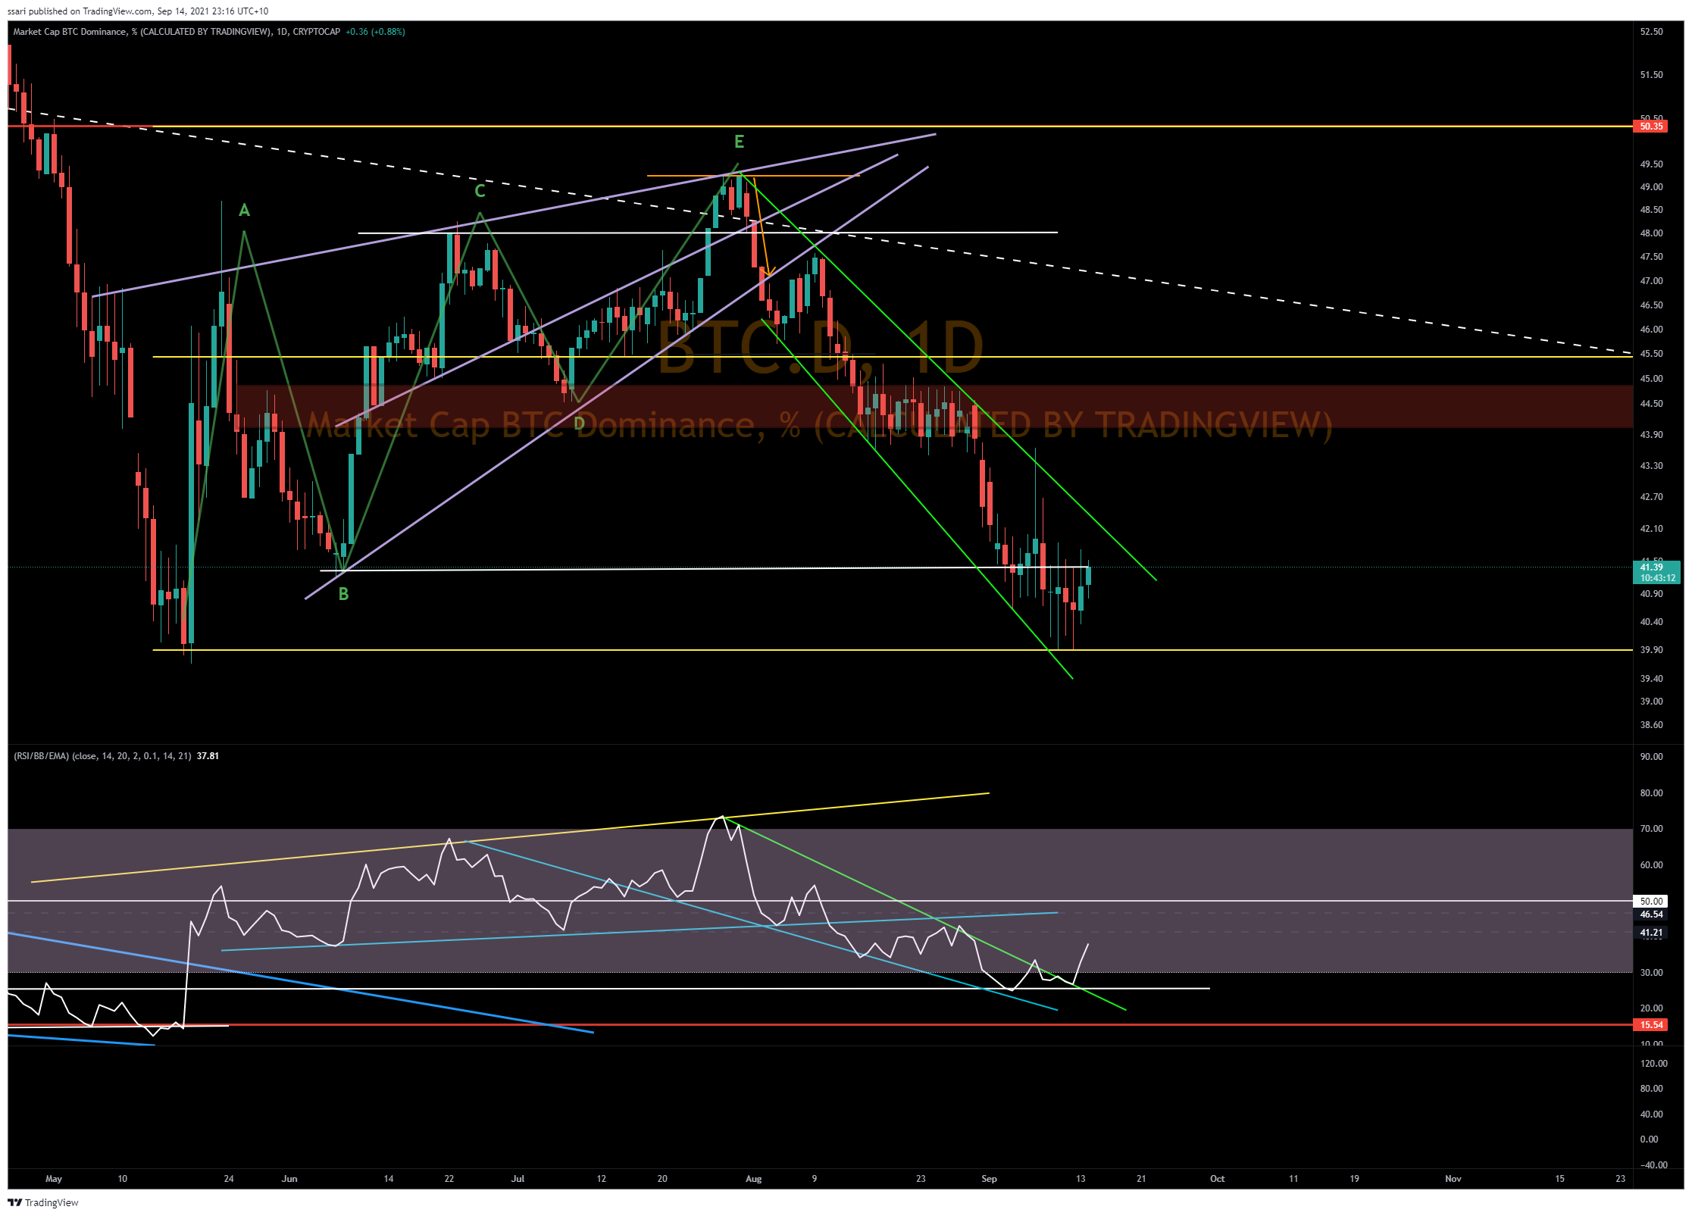This screenshot has height=1216, width=1692.
Task: Click the 'CRYPTOCAP' exchange label
Action: point(317,32)
